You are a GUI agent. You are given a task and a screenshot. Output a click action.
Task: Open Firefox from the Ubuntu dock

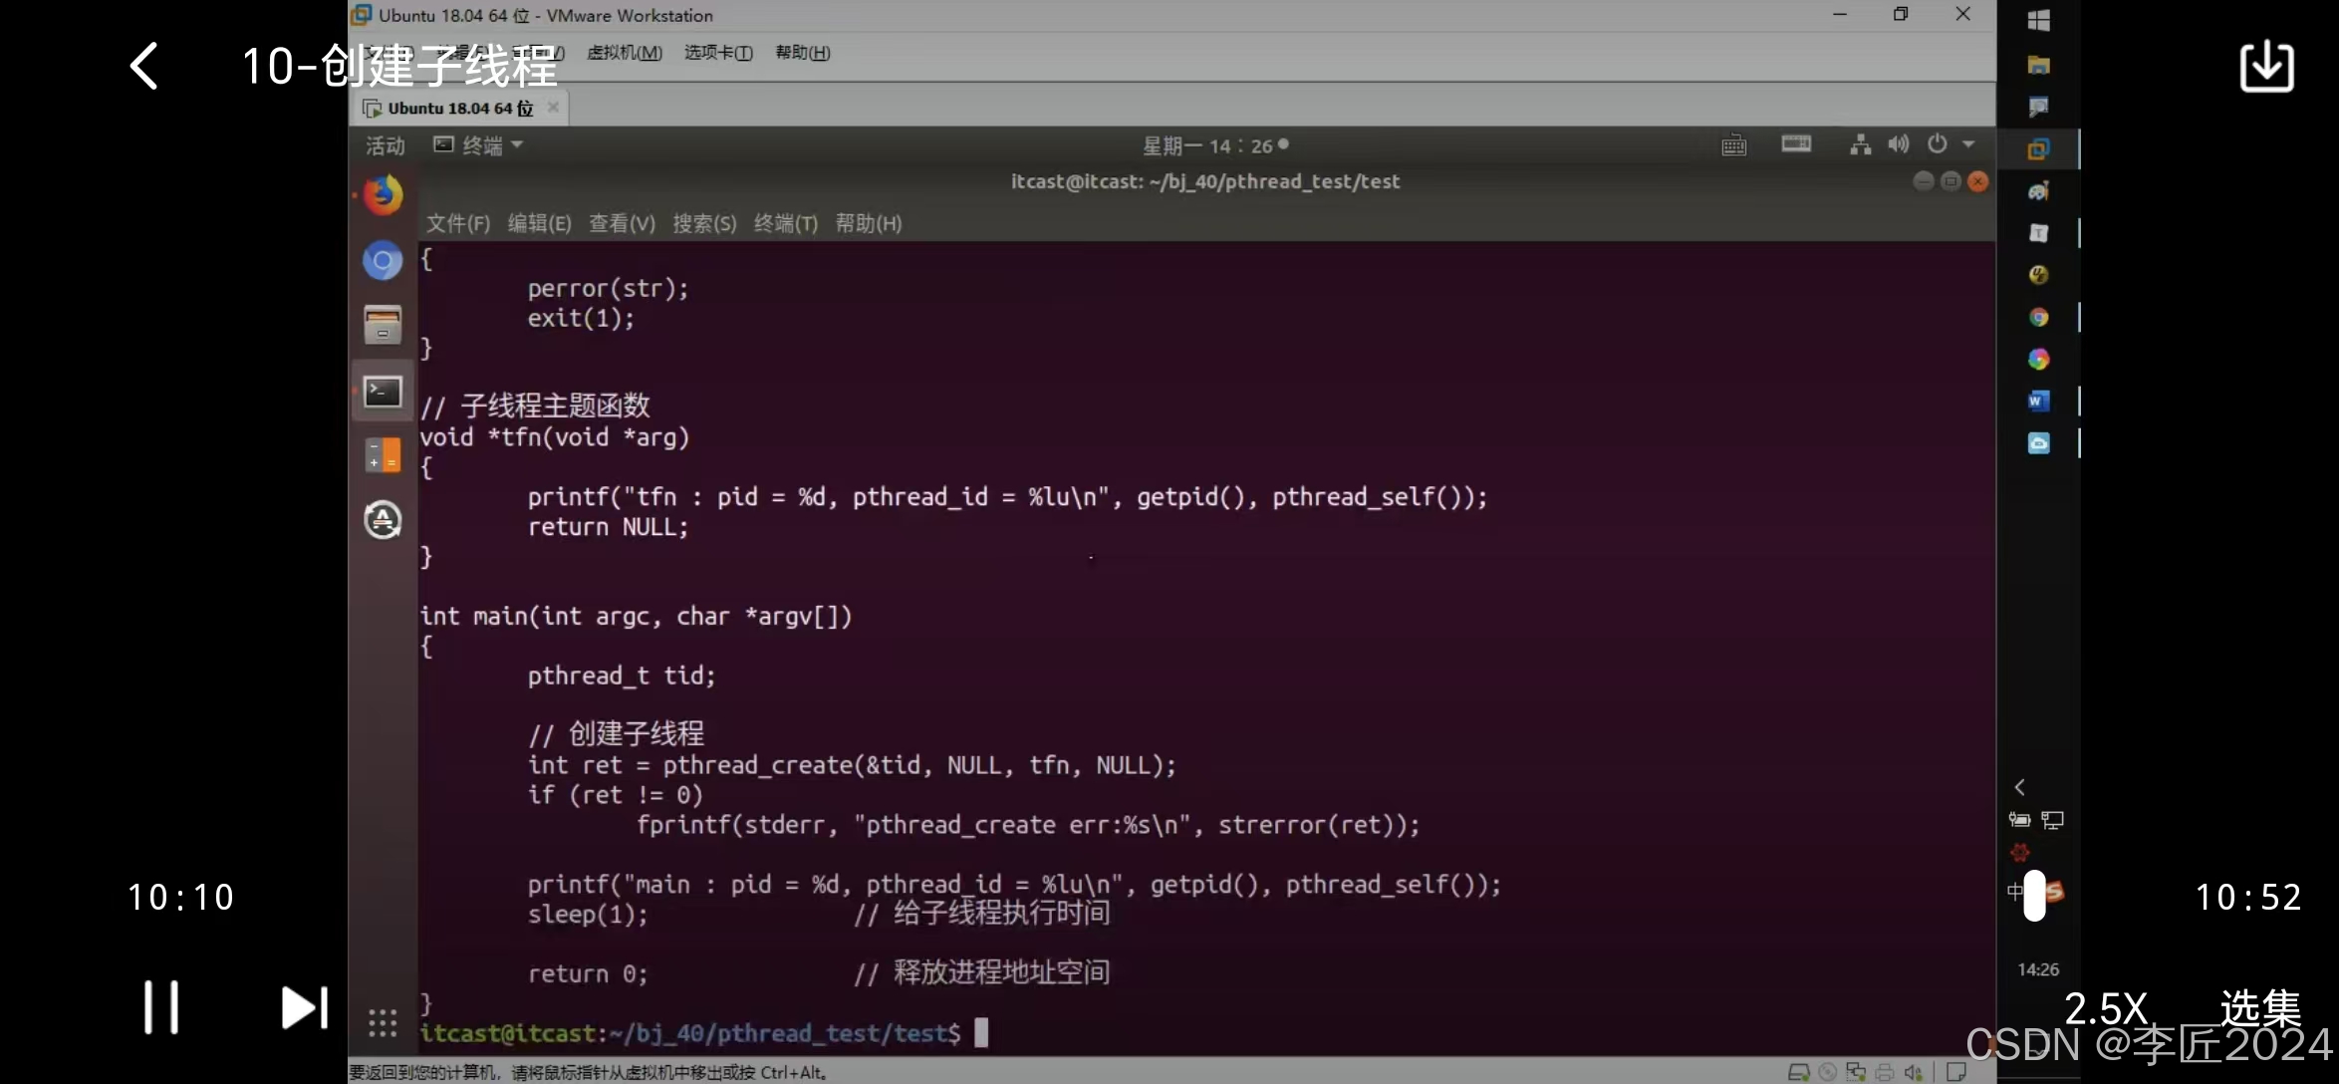[x=383, y=195]
